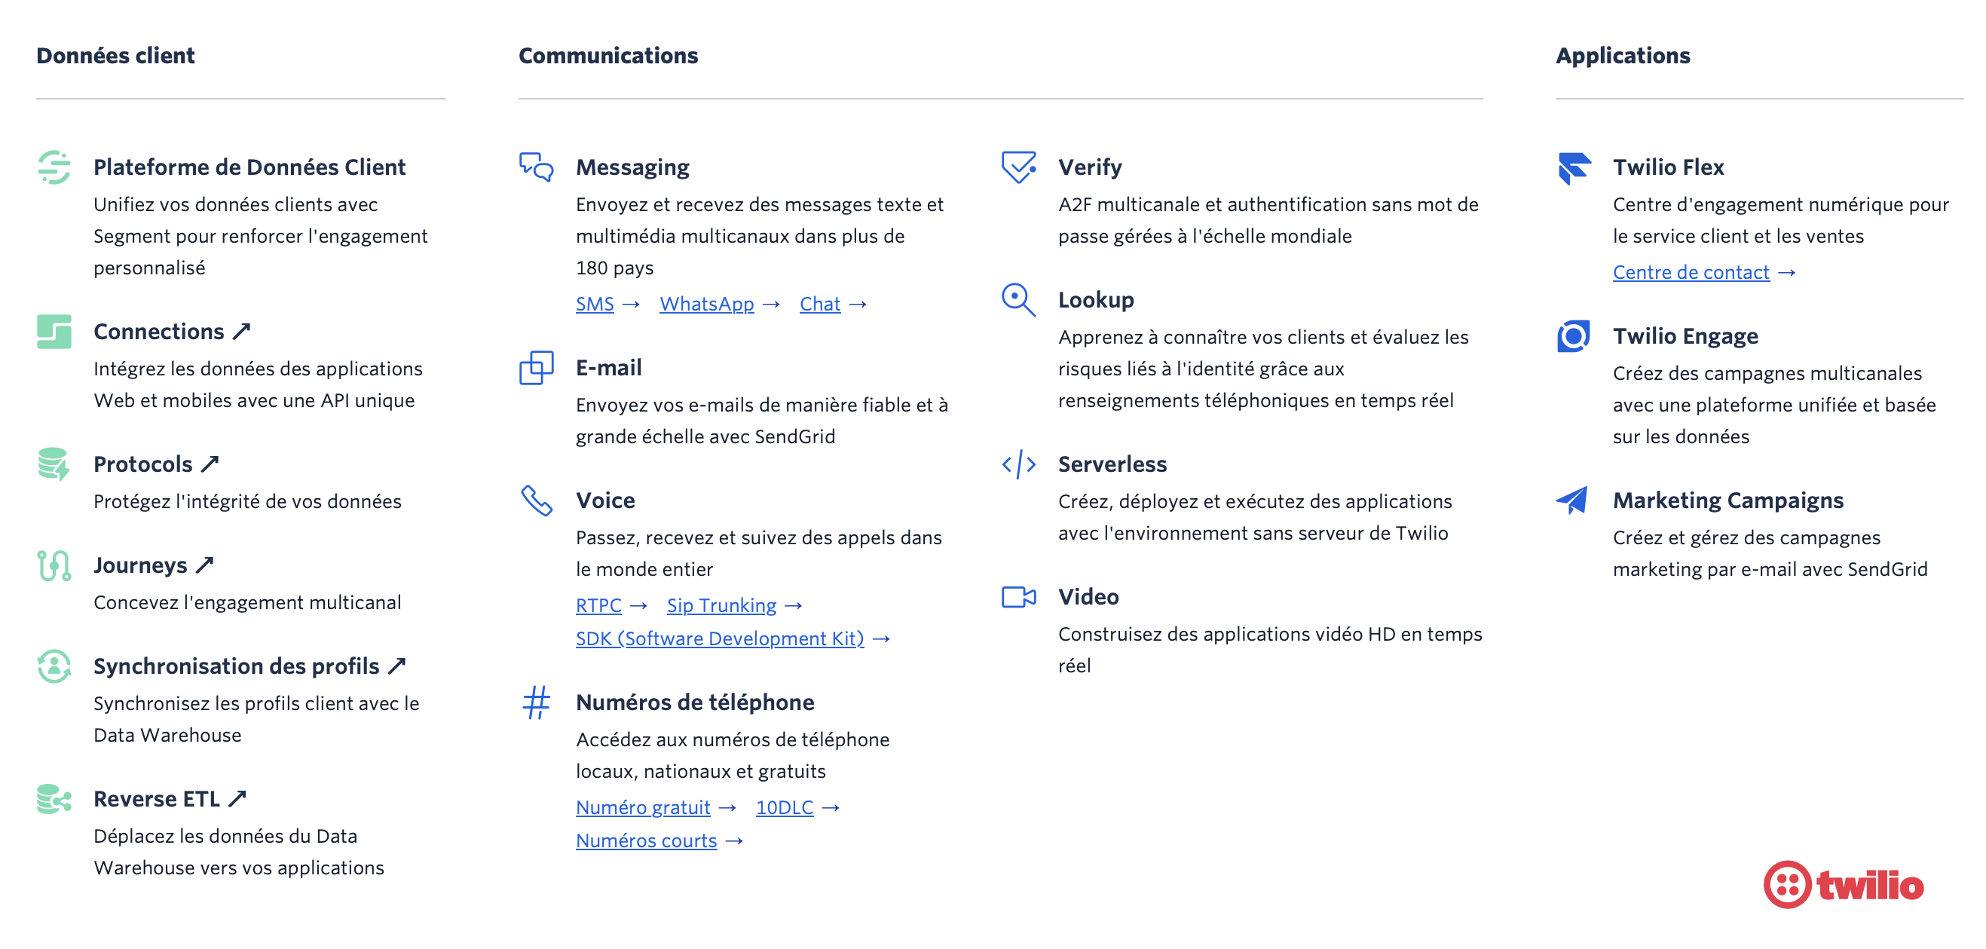
Task: Open the Connections heading link
Action: [159, 332]
